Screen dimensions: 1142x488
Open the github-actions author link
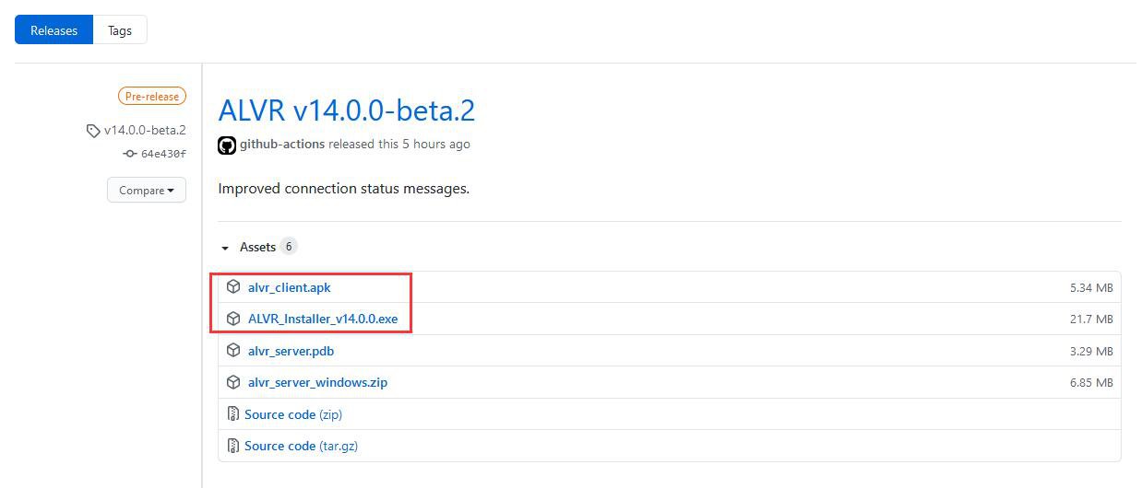tap(281, 145)
